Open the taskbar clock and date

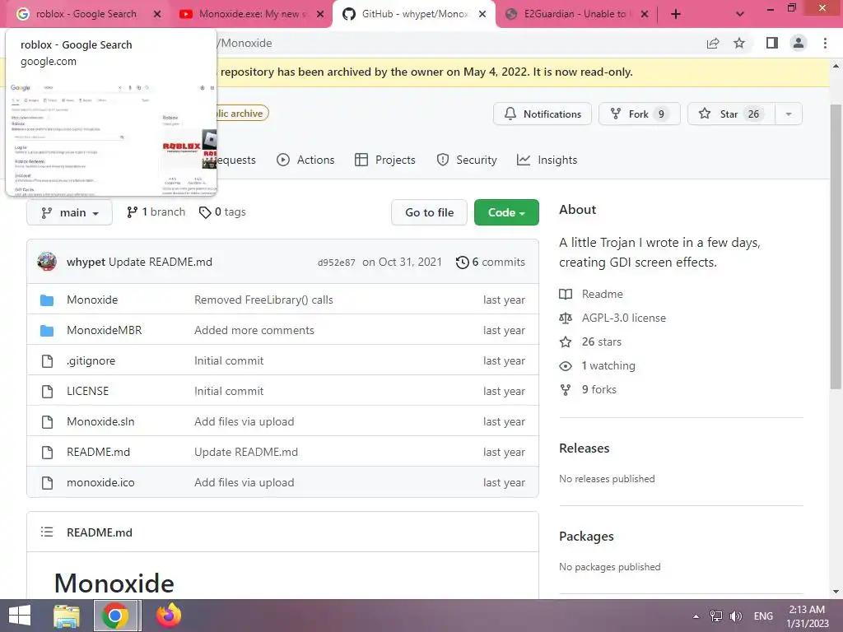tap(808, 616)
